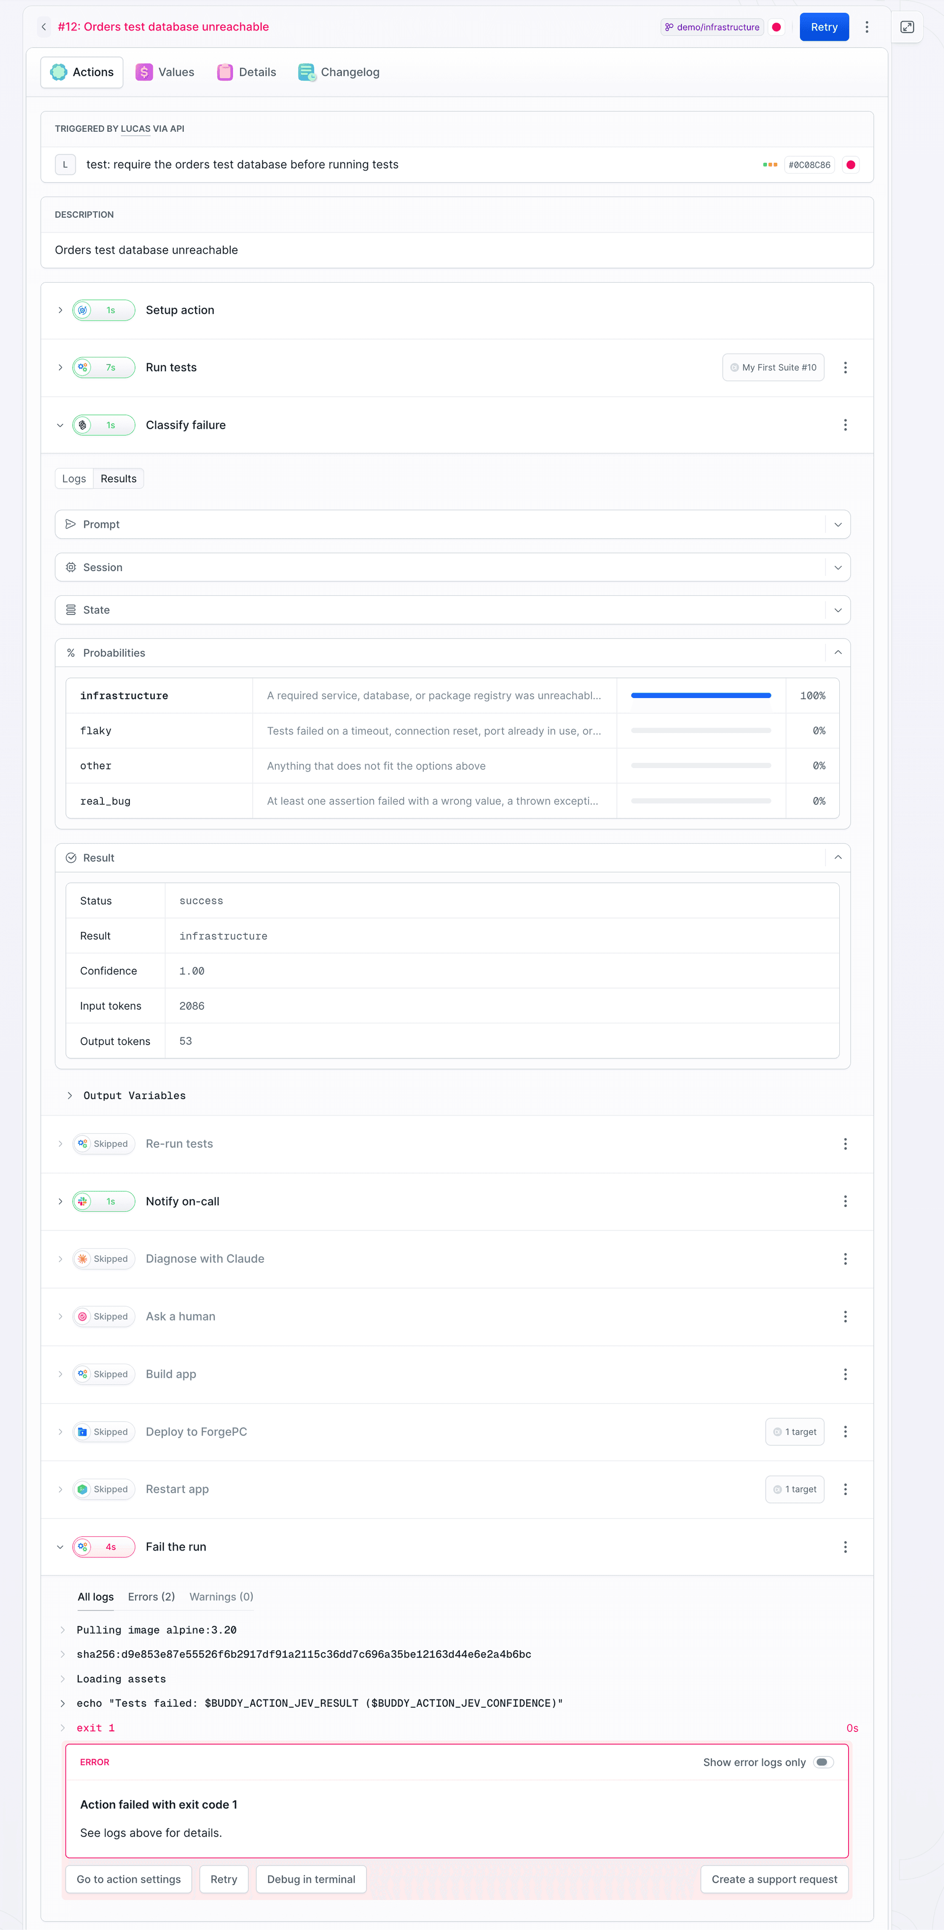Switch to the Logs tab under Classify failure
This screenshot has height=1930, width=944.
click(x=74, y=479)
